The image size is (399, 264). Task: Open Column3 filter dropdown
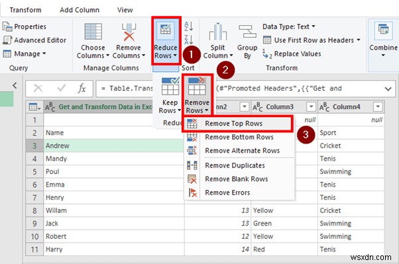click(x=311, y=107)
